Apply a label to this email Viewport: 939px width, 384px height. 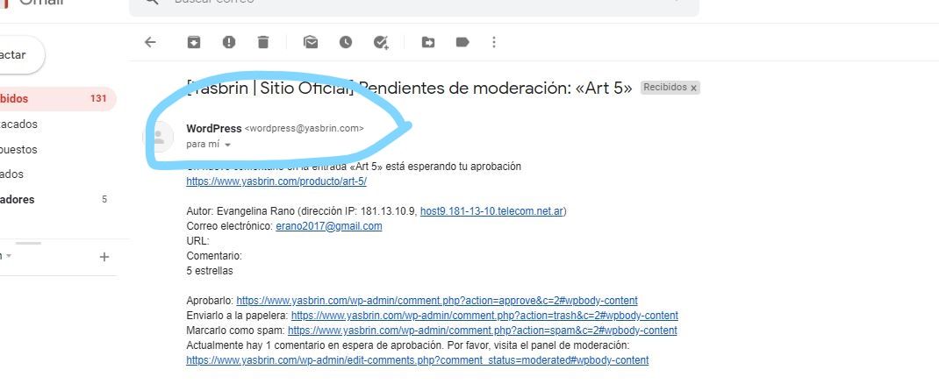tap(462, 42)
